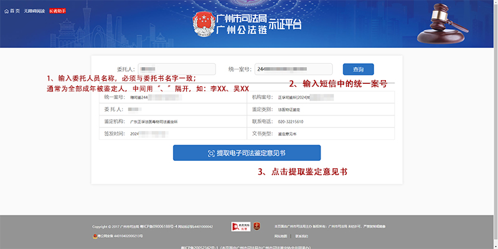Click the police badge icon by 粤公网安备
Viewport: 498px width, 249px height.
coord(95,236)
